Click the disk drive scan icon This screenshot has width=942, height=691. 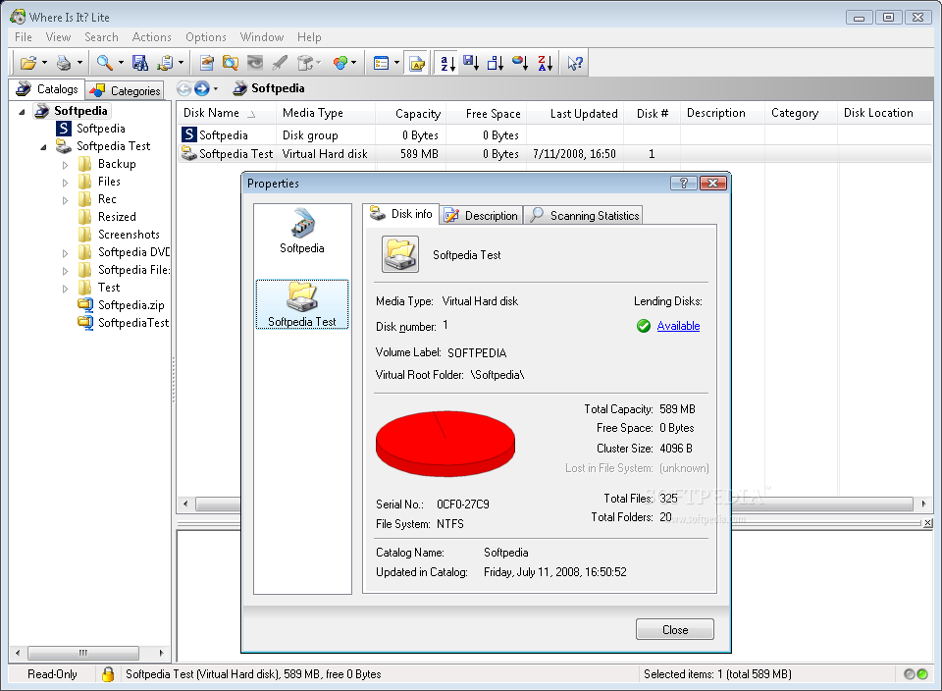pyautogui.click(x=305, y=63)
